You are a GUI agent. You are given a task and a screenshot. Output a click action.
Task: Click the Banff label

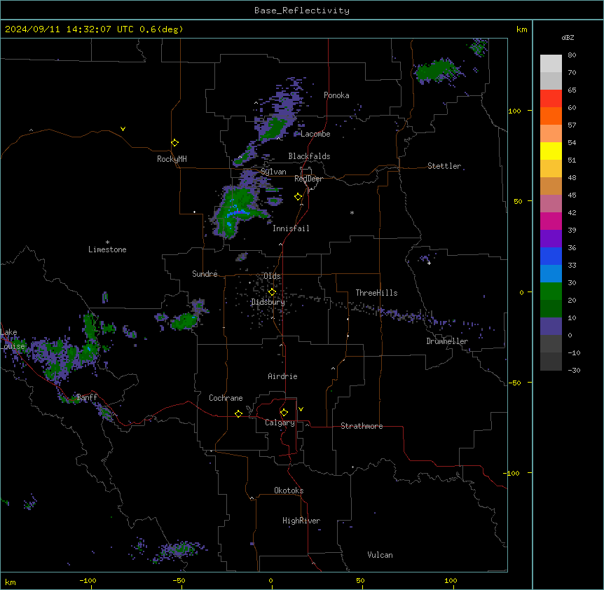tap(87, 397)
